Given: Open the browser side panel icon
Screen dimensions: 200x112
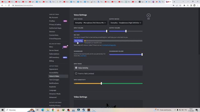Looking at the screenshot, I should click(x=191, y=6).
